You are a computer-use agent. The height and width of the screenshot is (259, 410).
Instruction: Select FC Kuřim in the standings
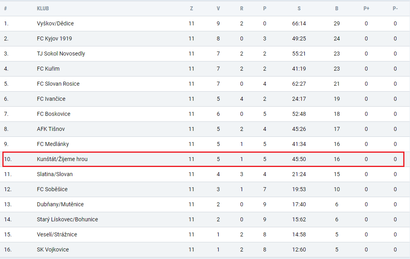(48, 69)
